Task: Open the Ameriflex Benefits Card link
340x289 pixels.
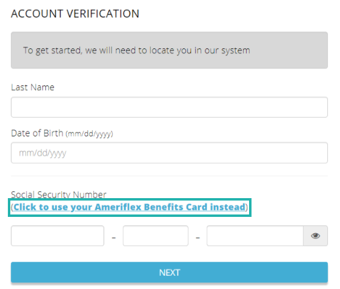Action: tap(130, 207)
